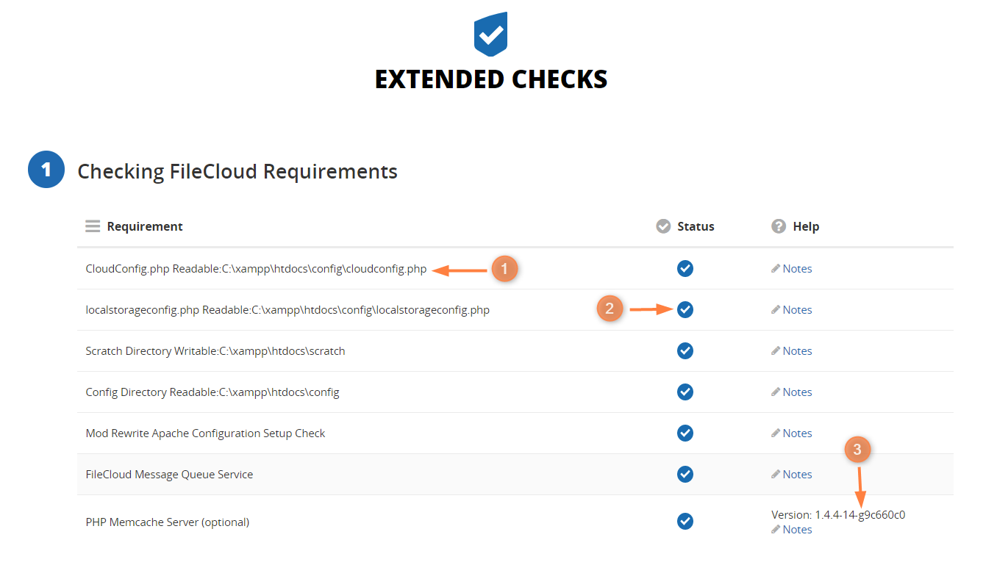The image size is (997, 576).
Task: Click the FileCloud shield logo above Extended Checks
Action: [490, 33]
